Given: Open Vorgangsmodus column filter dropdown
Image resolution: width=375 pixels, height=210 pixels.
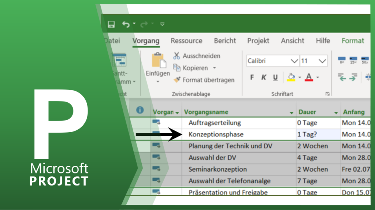Looking at the screenshot, I should [x=177, y=113].
